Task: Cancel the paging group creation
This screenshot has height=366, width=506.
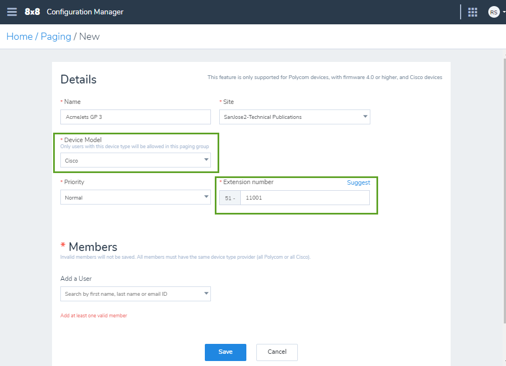Action: (x=277, y=352)
